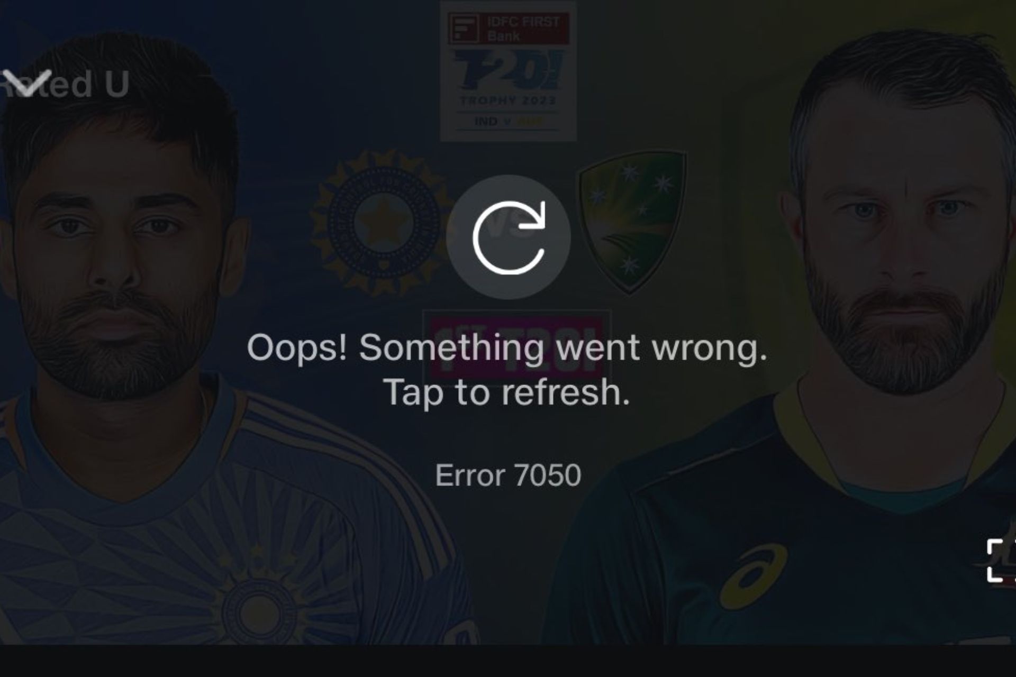Tap the circular refresh arrow icon
Image resolution: width=1016 pixels, height=677 pixels.
[x=509, y=237]
